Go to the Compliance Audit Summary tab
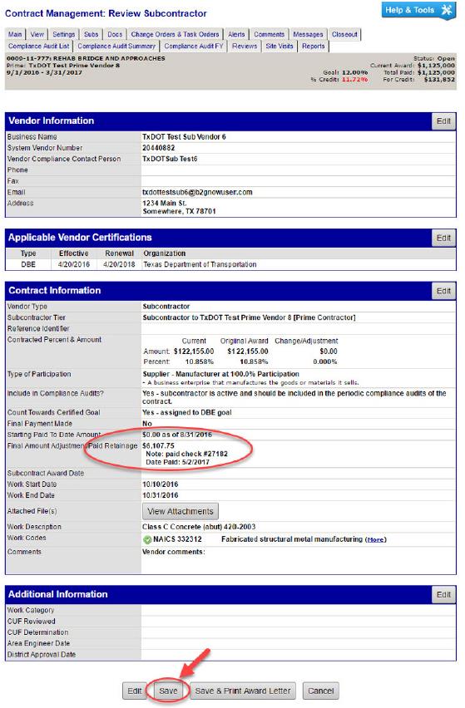 [116, 46]
